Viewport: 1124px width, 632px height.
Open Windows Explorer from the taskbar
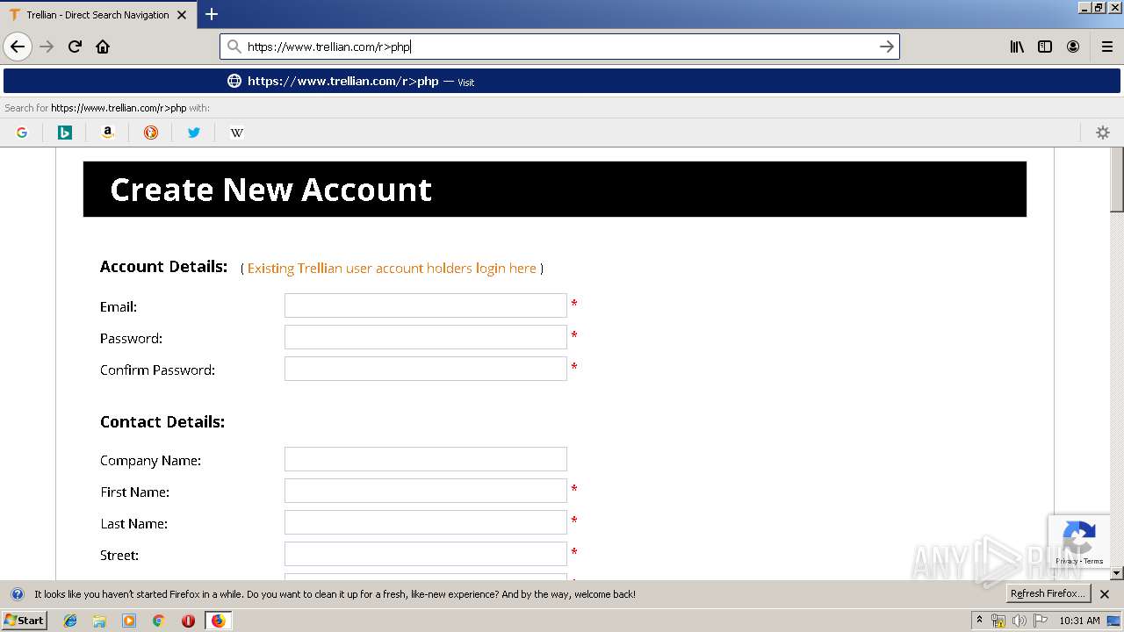click(x=99, y=621)
